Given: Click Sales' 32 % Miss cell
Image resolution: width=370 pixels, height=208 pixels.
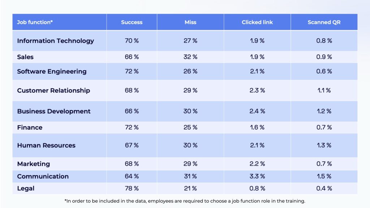Looking at the screenshot, I should tap(190, 57).
